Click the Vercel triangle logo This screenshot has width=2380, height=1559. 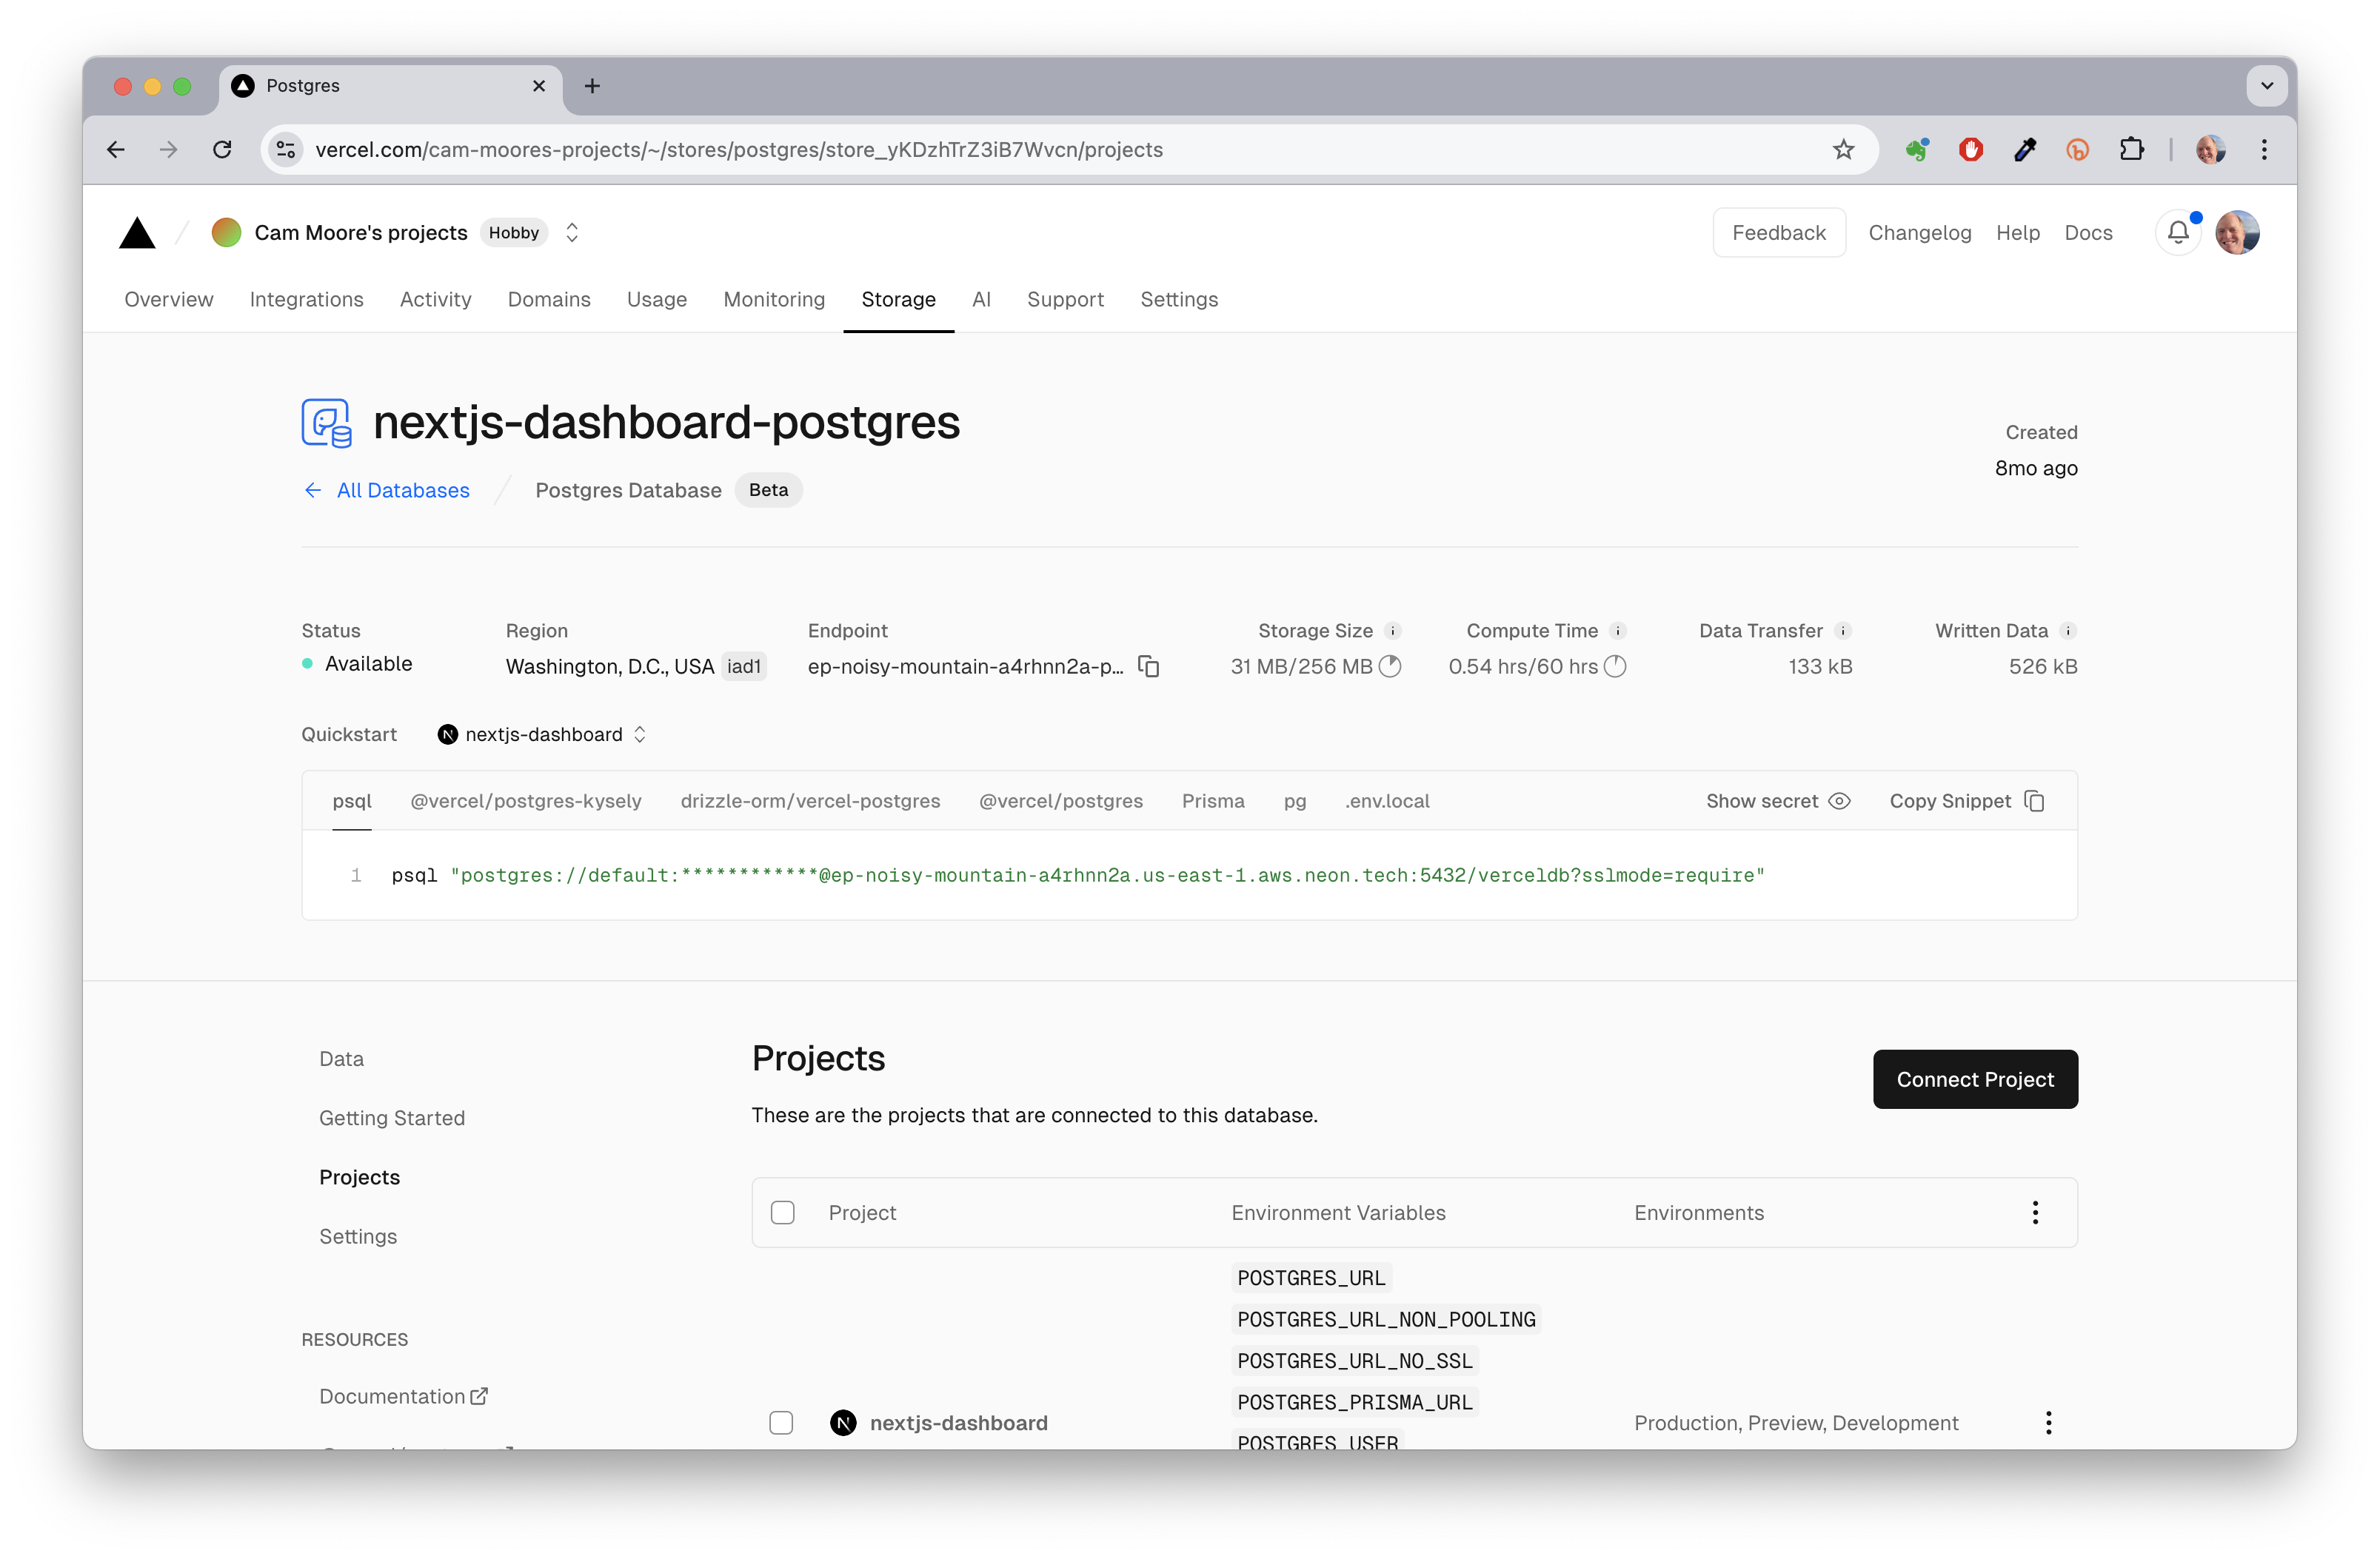(x=137, y=233)
